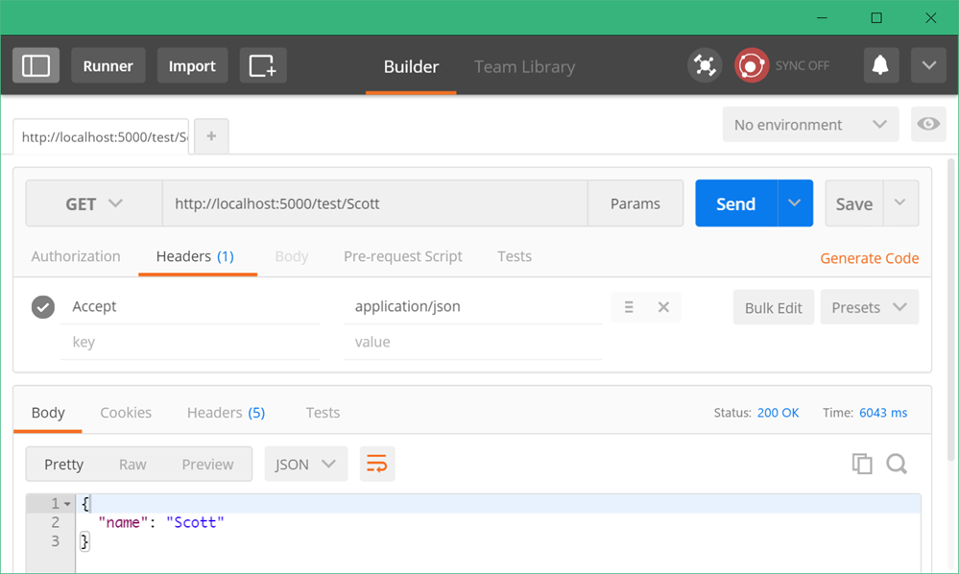Image resolution: width=959 pixels, height=574 pixels.
Task: Open the GET method dropdown
Action: [x=93, y=203]
